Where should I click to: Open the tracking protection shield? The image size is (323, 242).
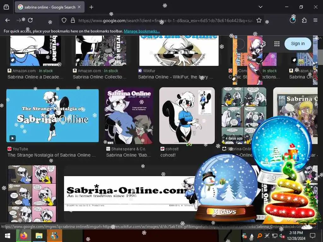coord(64,20)
